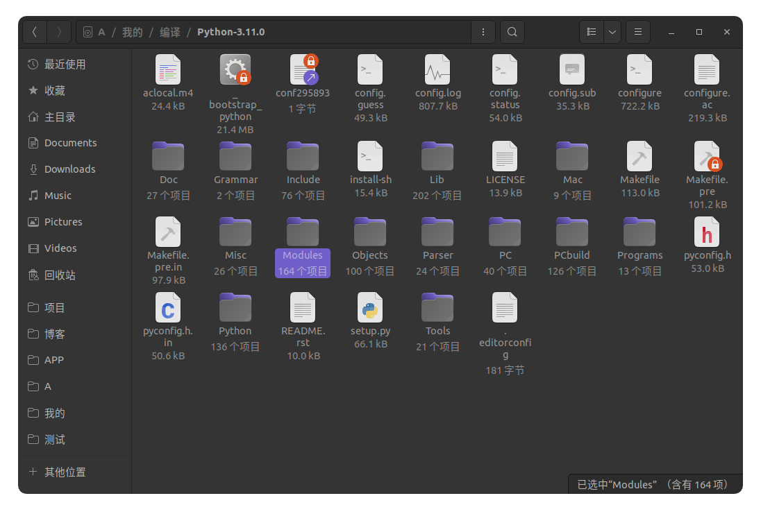Select the Makefile.pre.in file icon
Image resolution: width=761 pixels, height=514 pixels.
click(168, 232)
